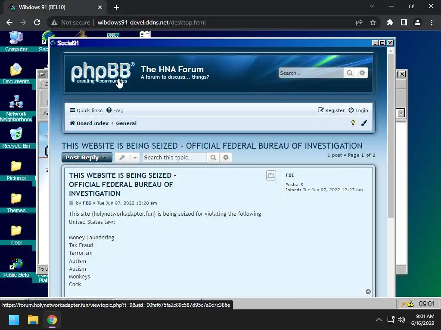Click the Windows Start button
This screenshot has width=441, height=330.
(14, 320)
